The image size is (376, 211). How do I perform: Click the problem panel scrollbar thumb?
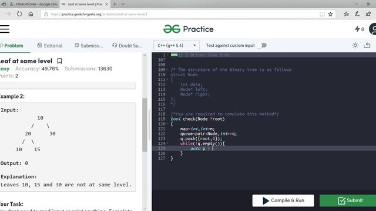coord(145,124)
